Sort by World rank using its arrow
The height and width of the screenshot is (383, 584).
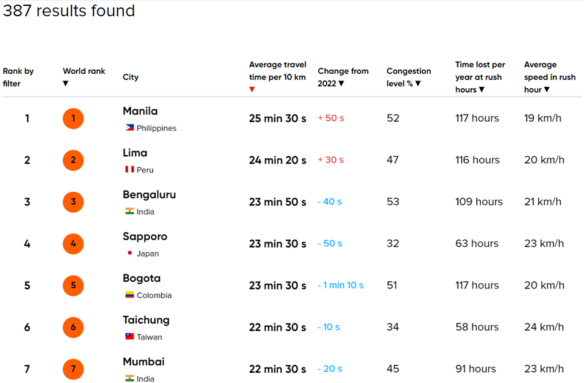66,84
